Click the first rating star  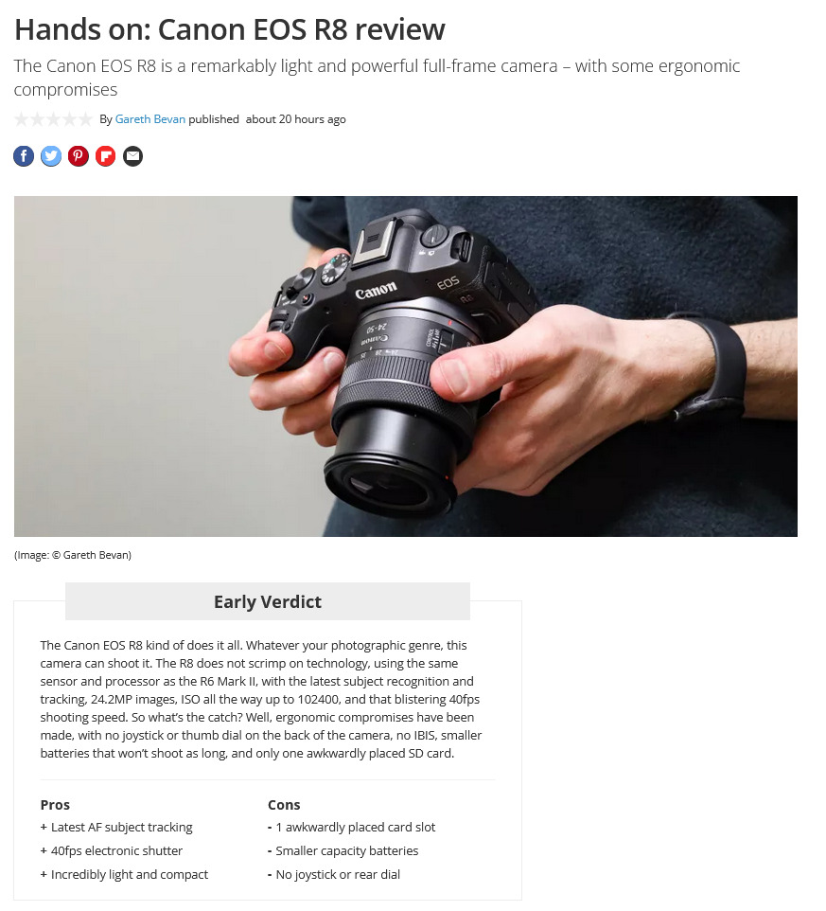click(22, 119)
